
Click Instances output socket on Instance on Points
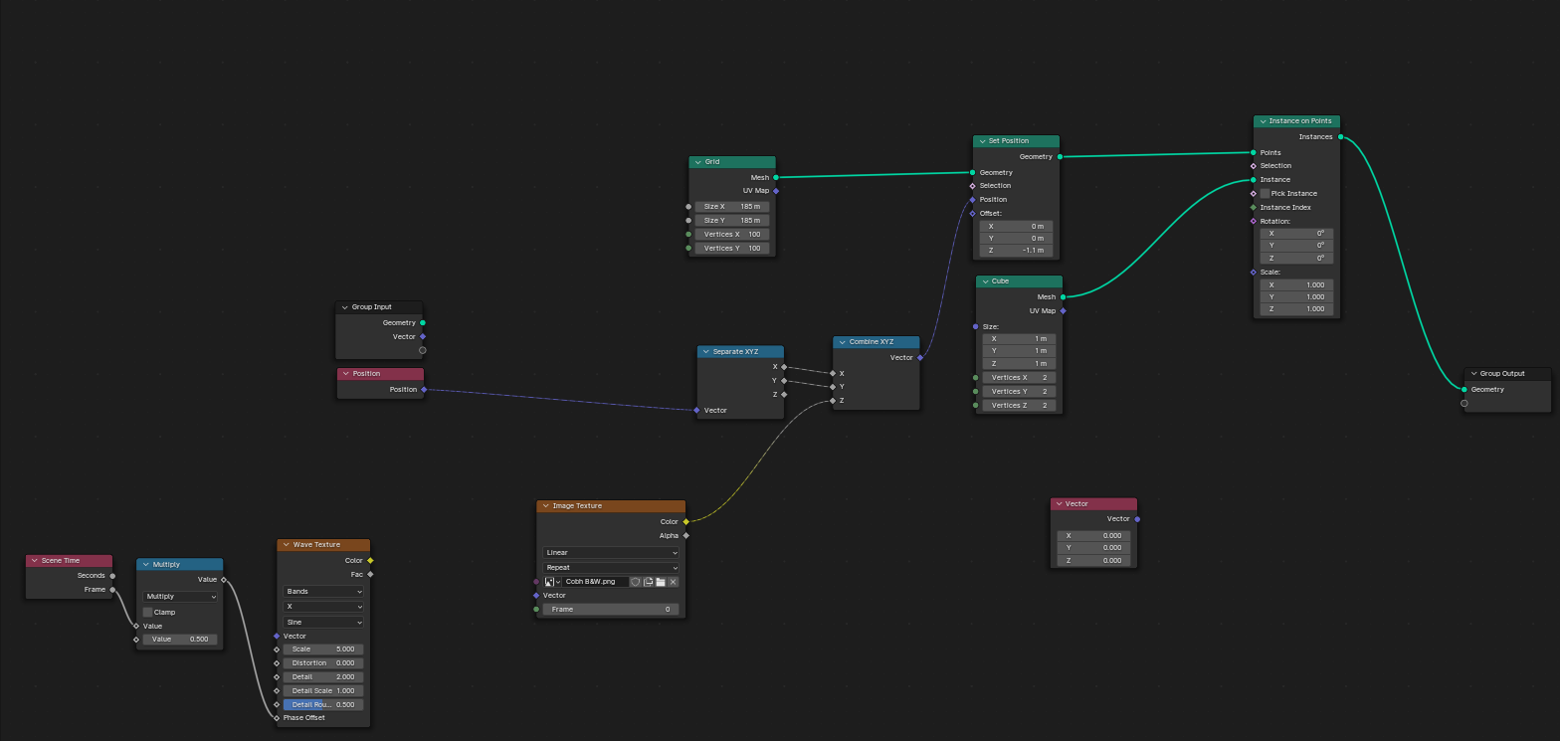click(x=1341, y=136)
